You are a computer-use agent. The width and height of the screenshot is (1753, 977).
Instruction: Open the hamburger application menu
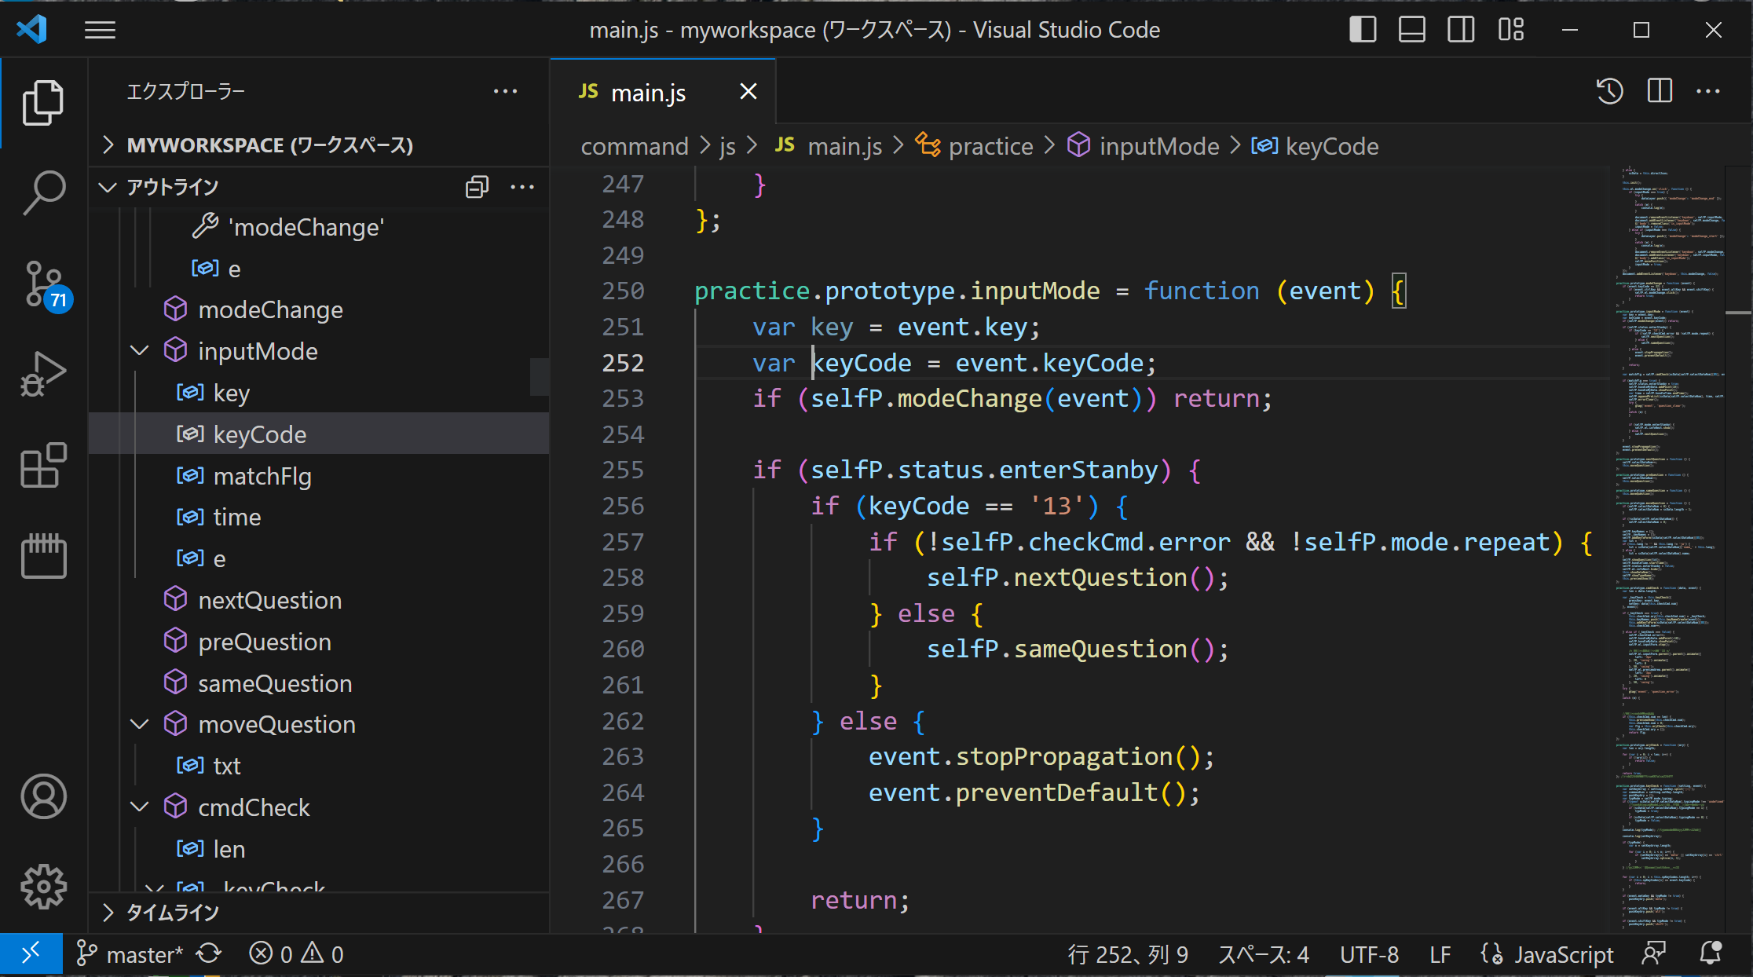coord(100,30)
